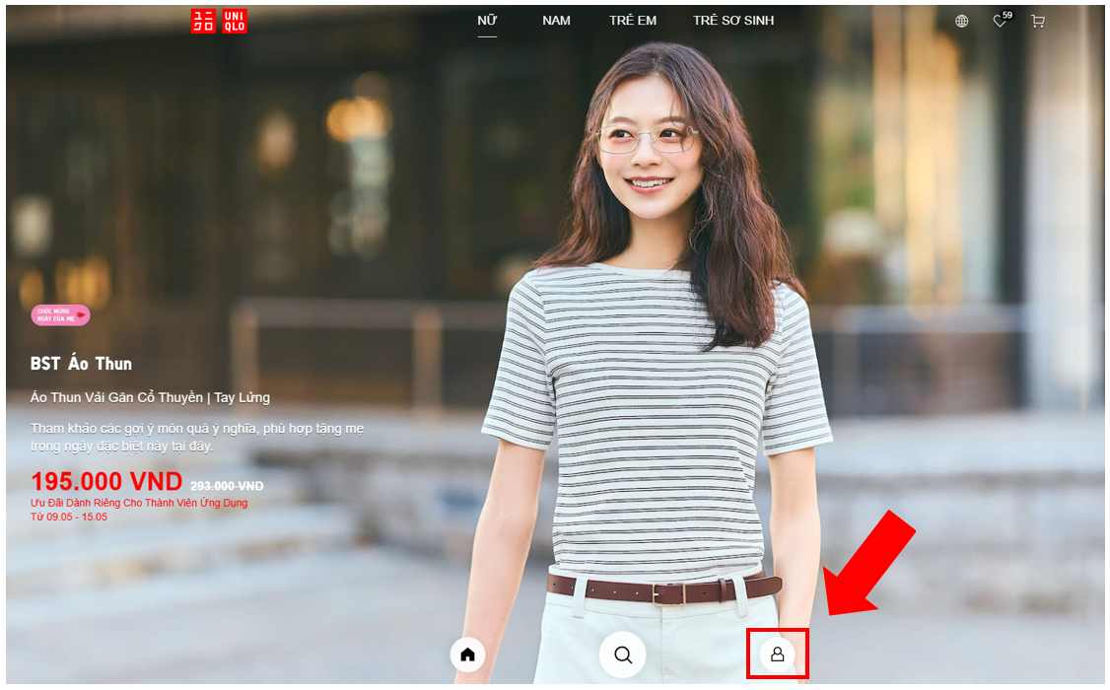Screen dimensions: 1110x690
Task: Switch to the NAM category tab
Action: click(x=556, y=21)
